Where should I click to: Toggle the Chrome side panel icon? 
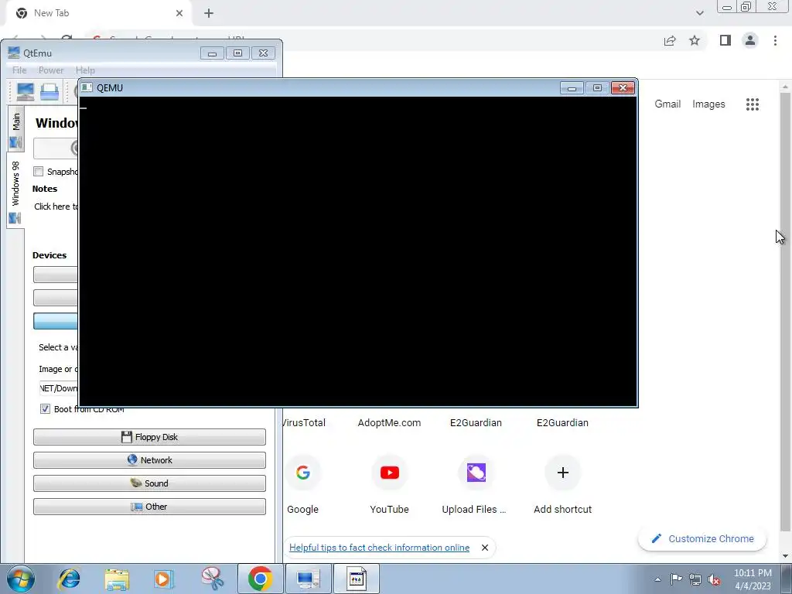[x=725, y=40]
